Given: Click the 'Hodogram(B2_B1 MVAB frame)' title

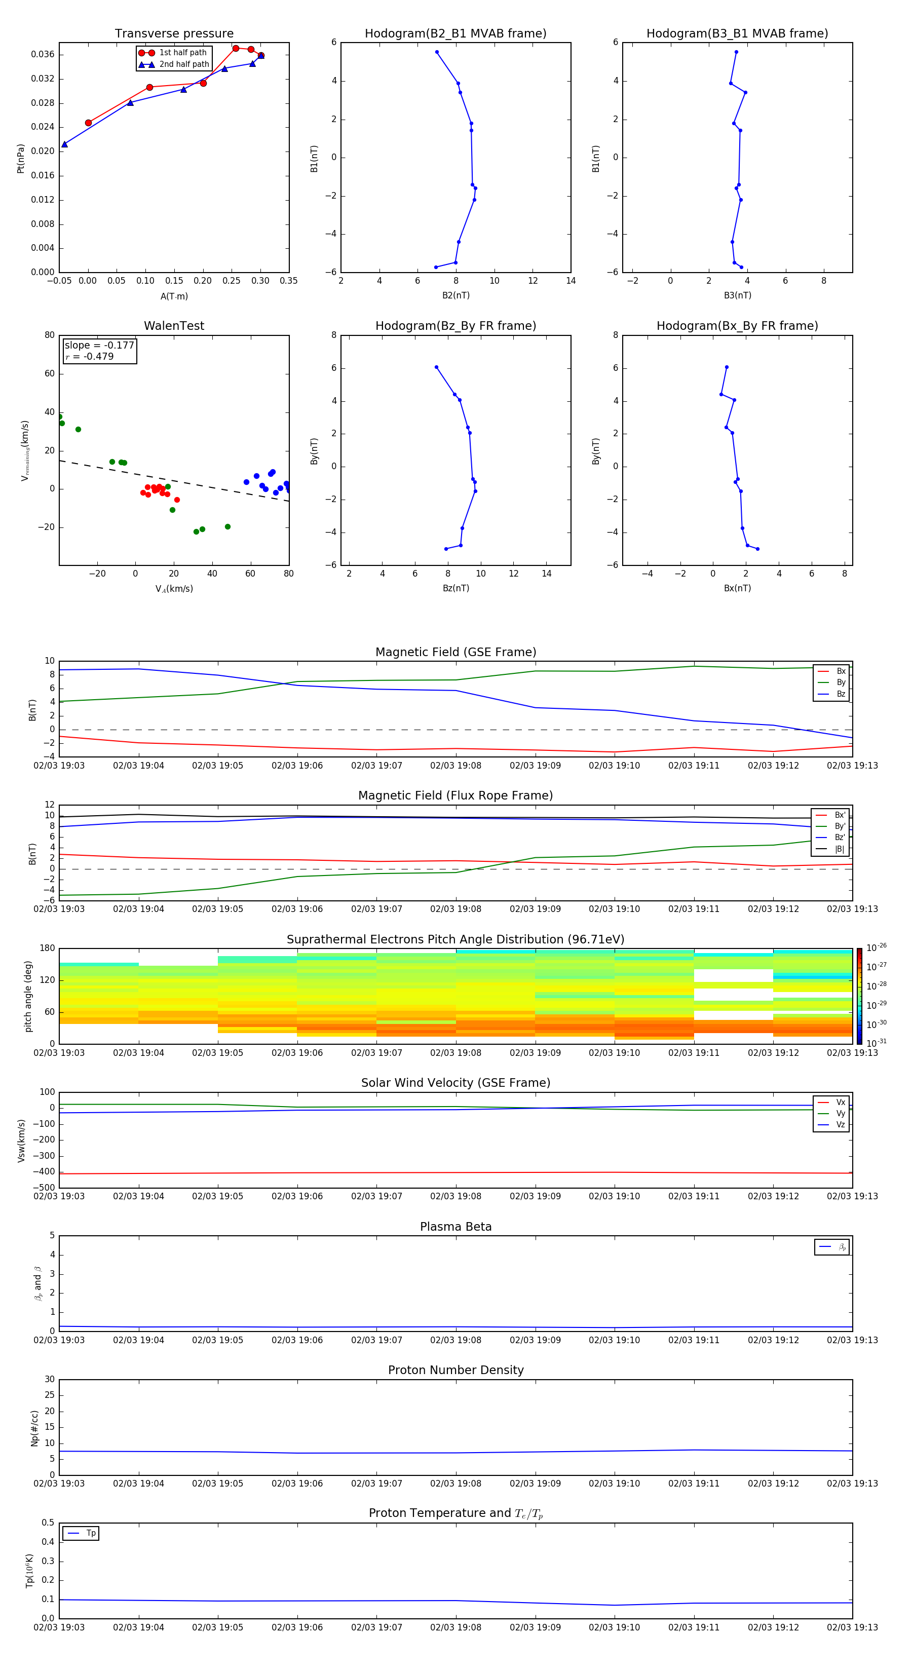Looking at the screenshot, I should coord(455,34).
